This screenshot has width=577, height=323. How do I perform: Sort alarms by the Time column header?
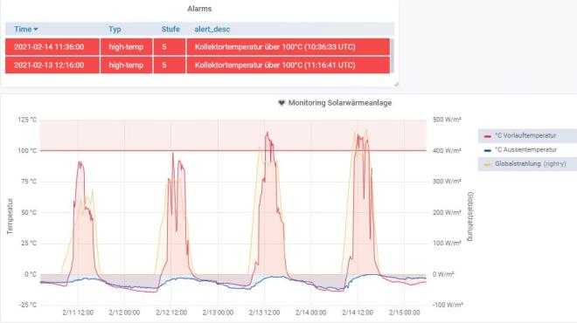(x=25, y=29)
